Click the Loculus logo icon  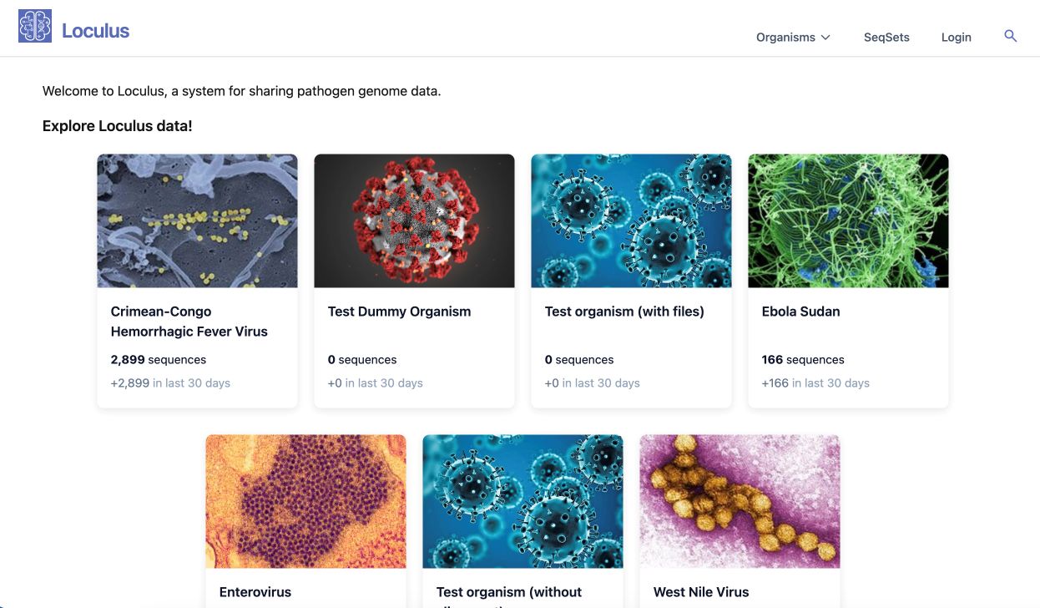35,27
